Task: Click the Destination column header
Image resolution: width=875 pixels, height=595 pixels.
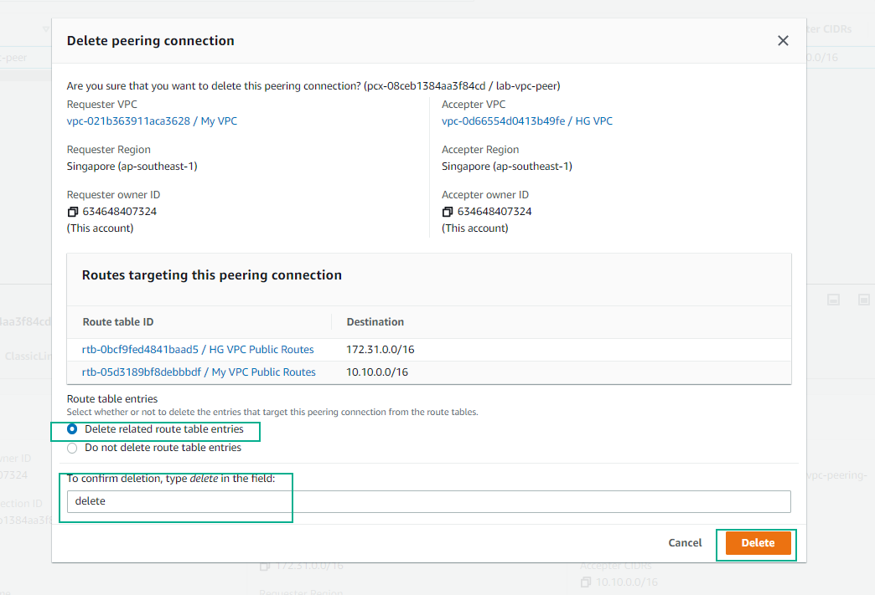Action: pos(375,322)
